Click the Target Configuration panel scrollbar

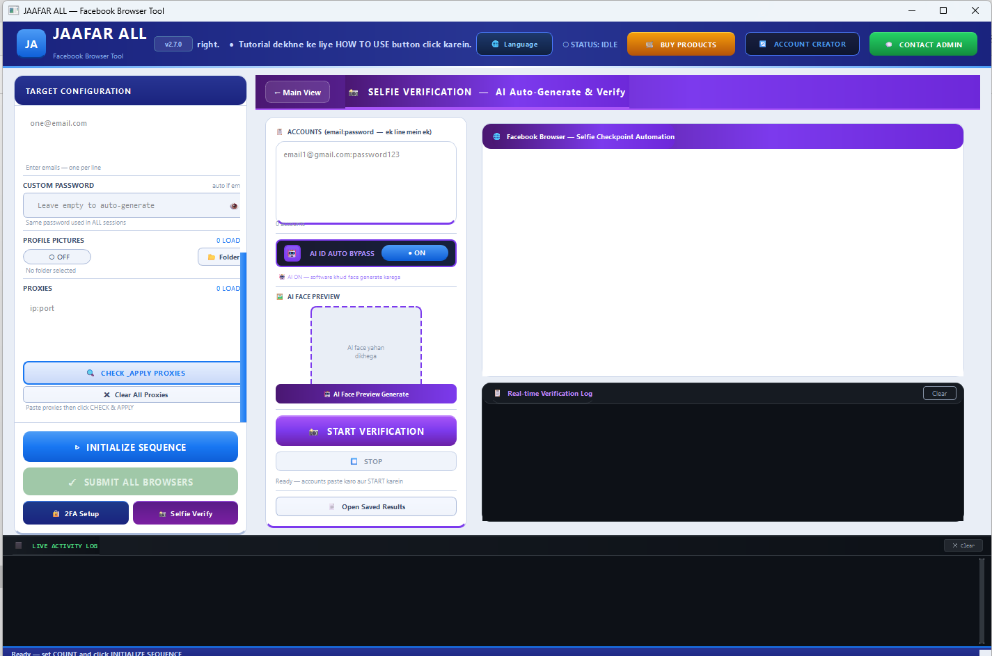(x=243, y=337)
